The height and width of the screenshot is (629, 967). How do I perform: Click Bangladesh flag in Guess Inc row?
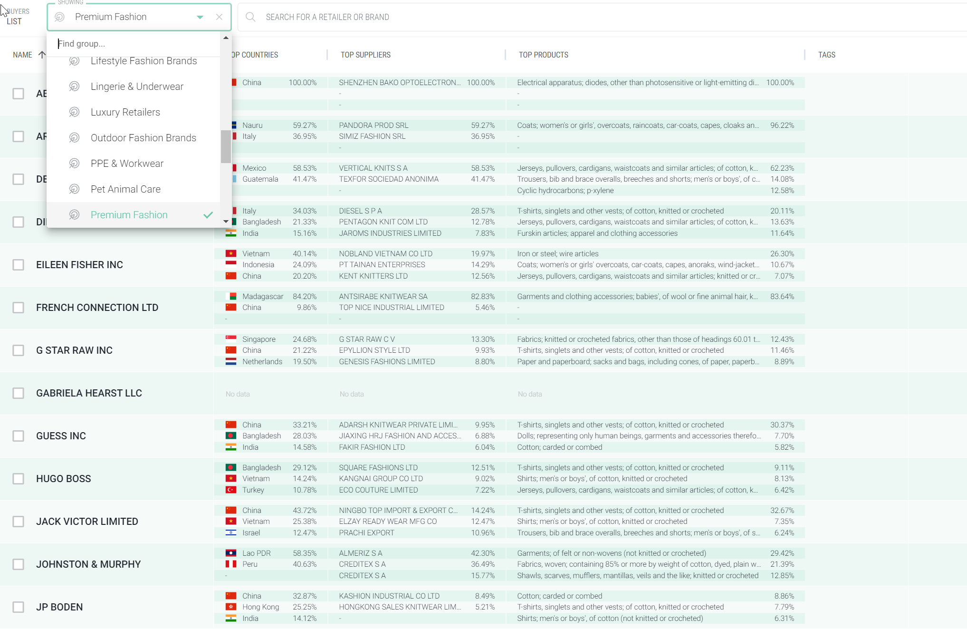click(231, 436)
